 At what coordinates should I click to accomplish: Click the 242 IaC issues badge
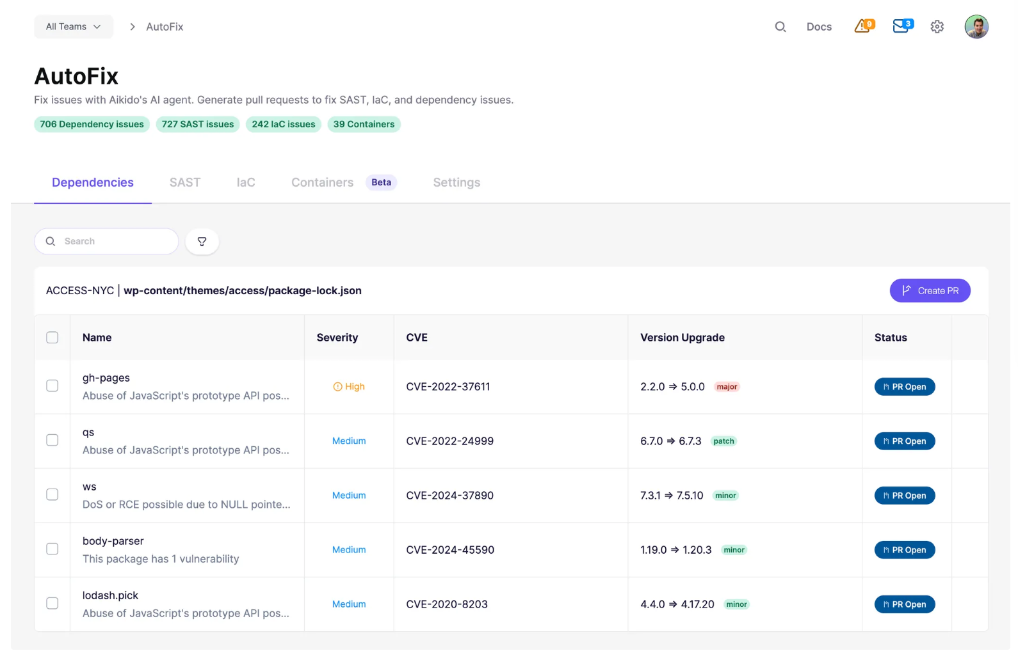[284, 124]
